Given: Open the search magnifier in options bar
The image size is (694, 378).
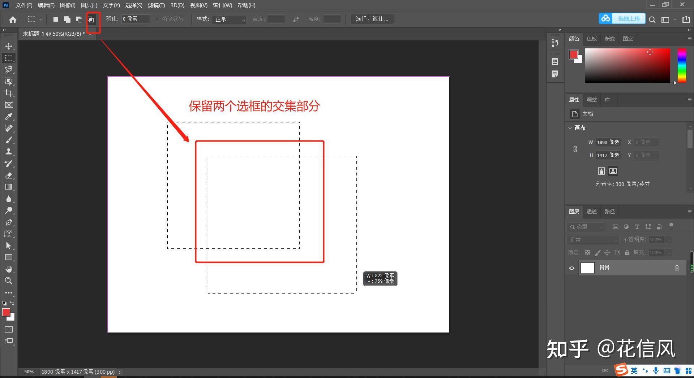Looking at the screenshot, I should point(652,19).
